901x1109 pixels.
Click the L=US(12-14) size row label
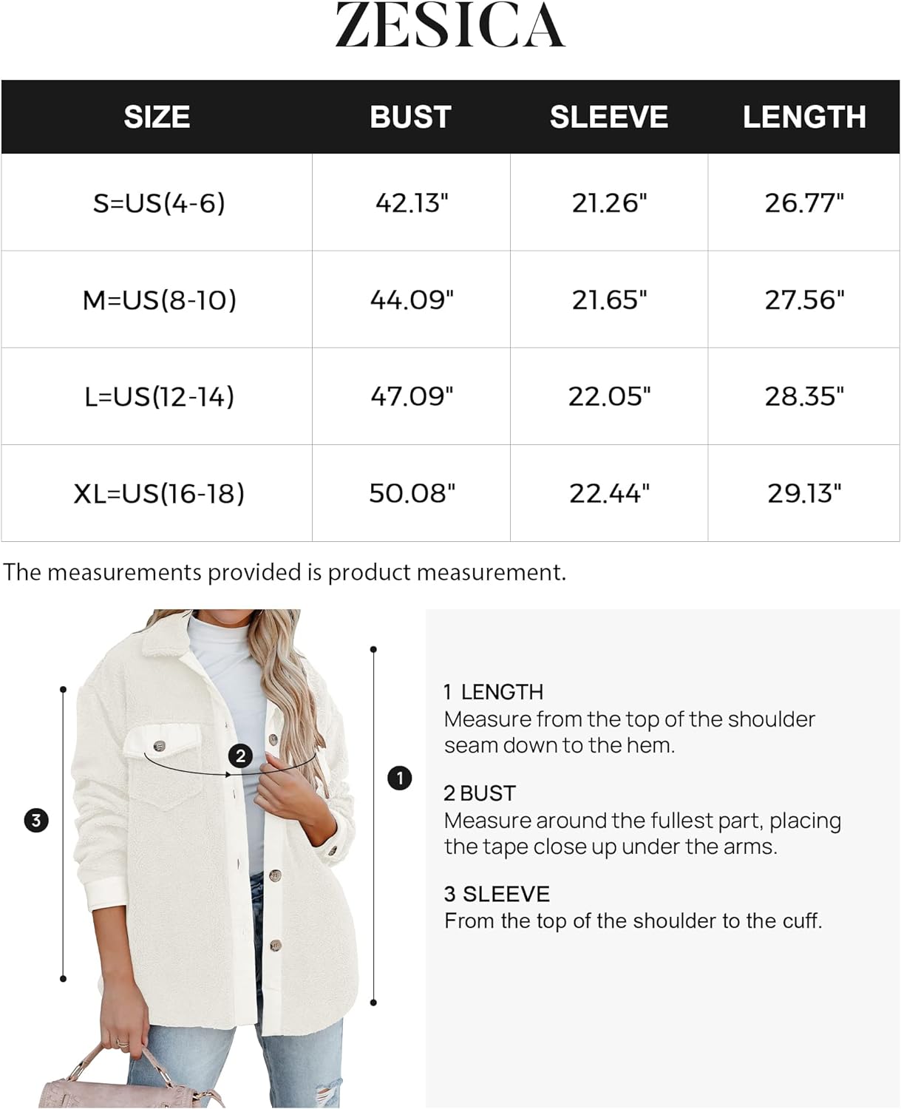[x=159, y=396]
